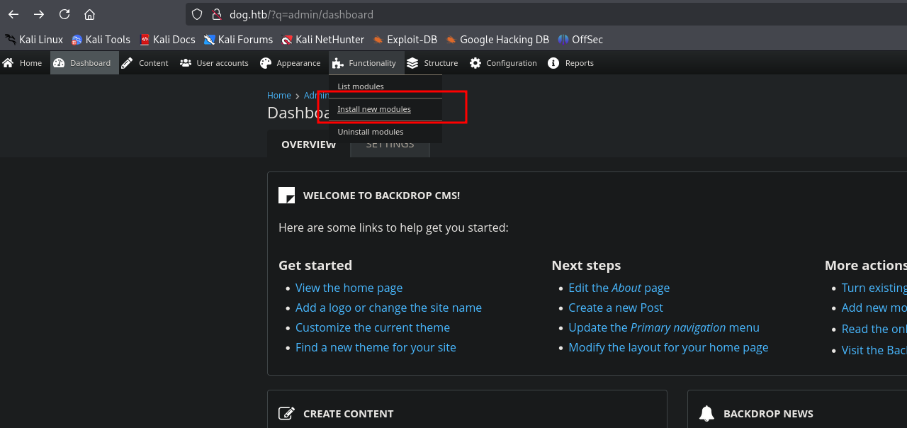Switch to the Overview tab
The height and width of the screenshot is (428, 907).
[309, 145]
